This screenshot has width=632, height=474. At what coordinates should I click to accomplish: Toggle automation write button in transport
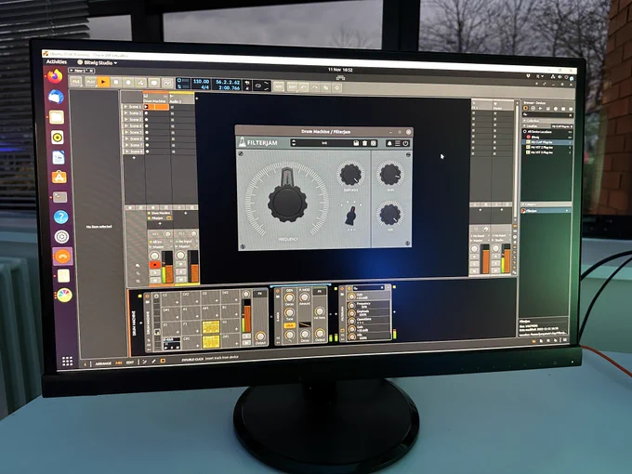[140, 83]
